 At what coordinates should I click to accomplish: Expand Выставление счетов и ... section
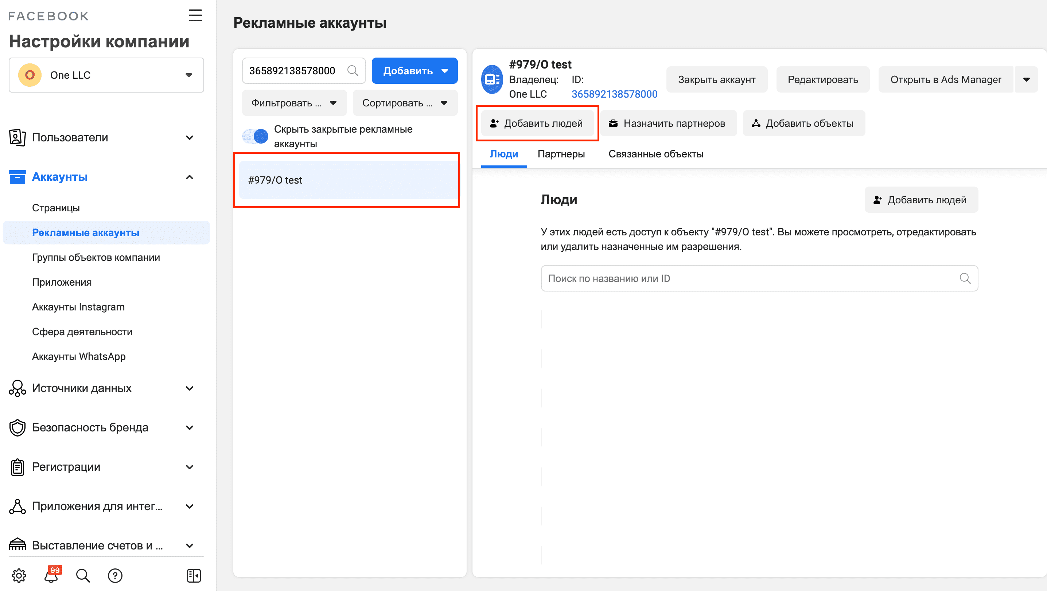190,545
